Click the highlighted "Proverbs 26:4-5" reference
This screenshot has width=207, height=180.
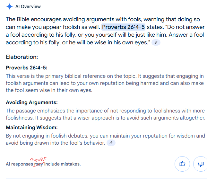(124, 27)
